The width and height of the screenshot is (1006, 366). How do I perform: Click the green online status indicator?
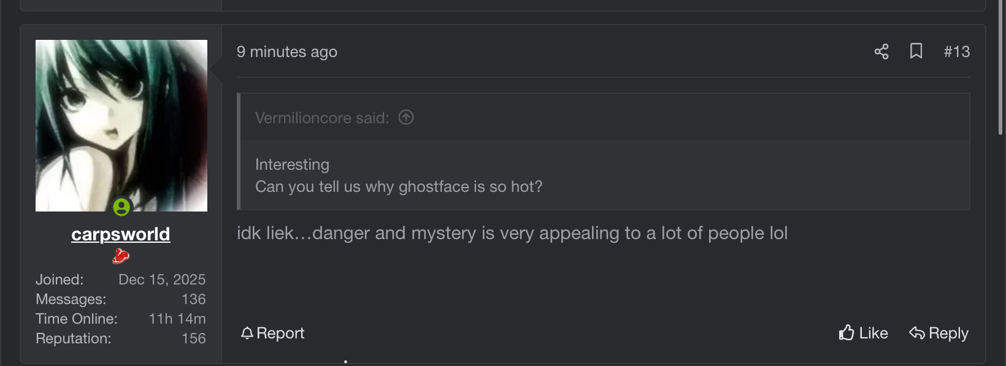[121, 207]
